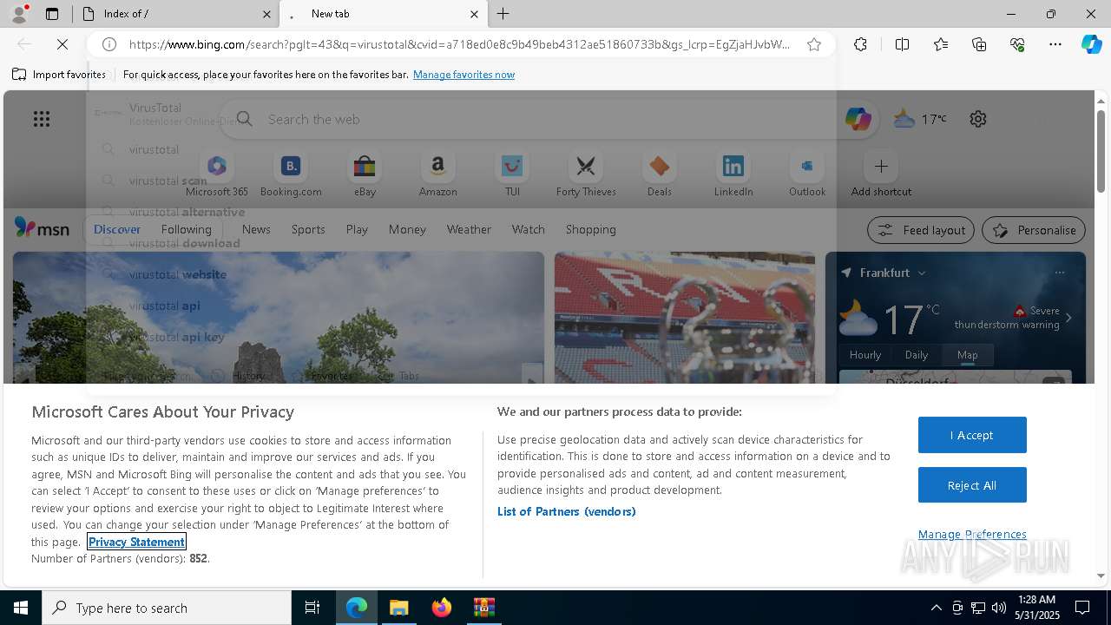
Task: Click Reject All cookies button
Action: click(972, 485)
